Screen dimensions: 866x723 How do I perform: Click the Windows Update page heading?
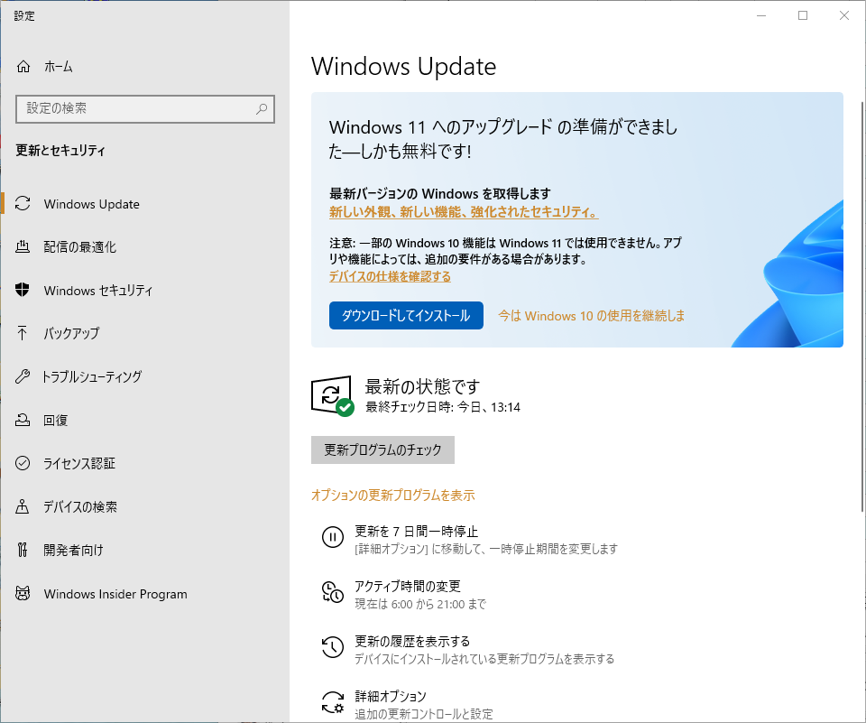point(403,66)
